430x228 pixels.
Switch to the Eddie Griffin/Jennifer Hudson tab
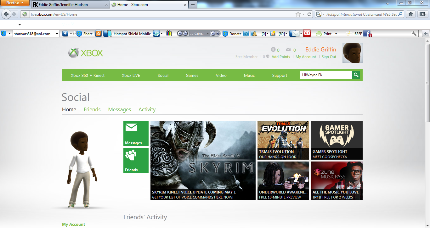click(x=70, y=5)
